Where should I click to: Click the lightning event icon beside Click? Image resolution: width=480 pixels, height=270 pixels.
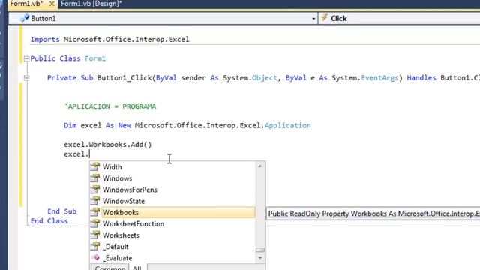click(324, 18)
